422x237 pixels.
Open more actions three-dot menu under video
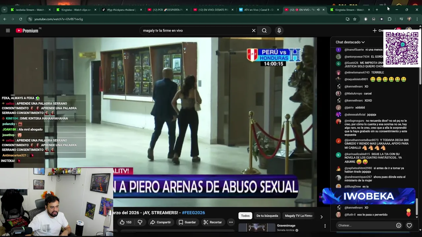pyautogui.click(x=231, y=222)
